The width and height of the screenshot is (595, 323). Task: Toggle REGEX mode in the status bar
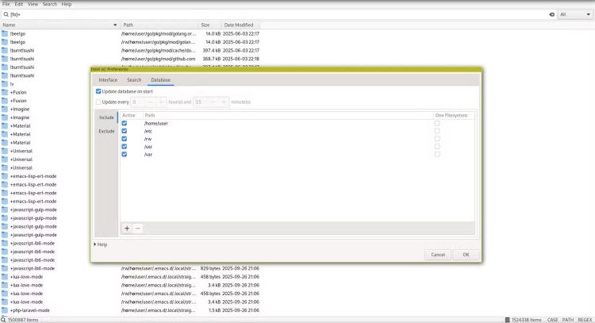point(584,319)
